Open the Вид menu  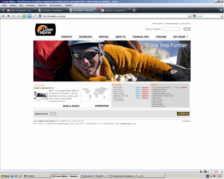coord(21,5)
